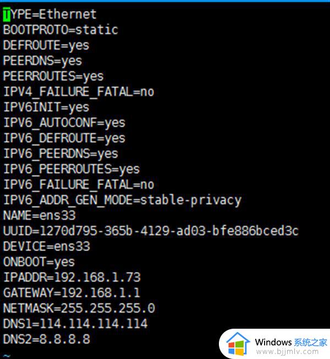Place cursor on IPADDR=192.168.1.73
The width and height of the screenshot is (330, 359).
coord(71,277)
